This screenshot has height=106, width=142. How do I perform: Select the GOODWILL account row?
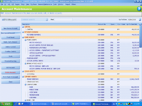(80, 74)
